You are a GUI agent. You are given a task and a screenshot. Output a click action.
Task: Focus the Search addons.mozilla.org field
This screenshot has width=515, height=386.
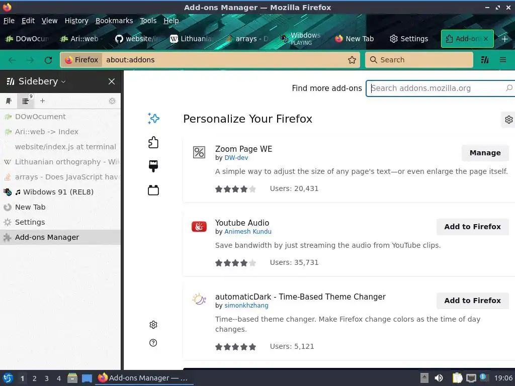click(440, 88)
